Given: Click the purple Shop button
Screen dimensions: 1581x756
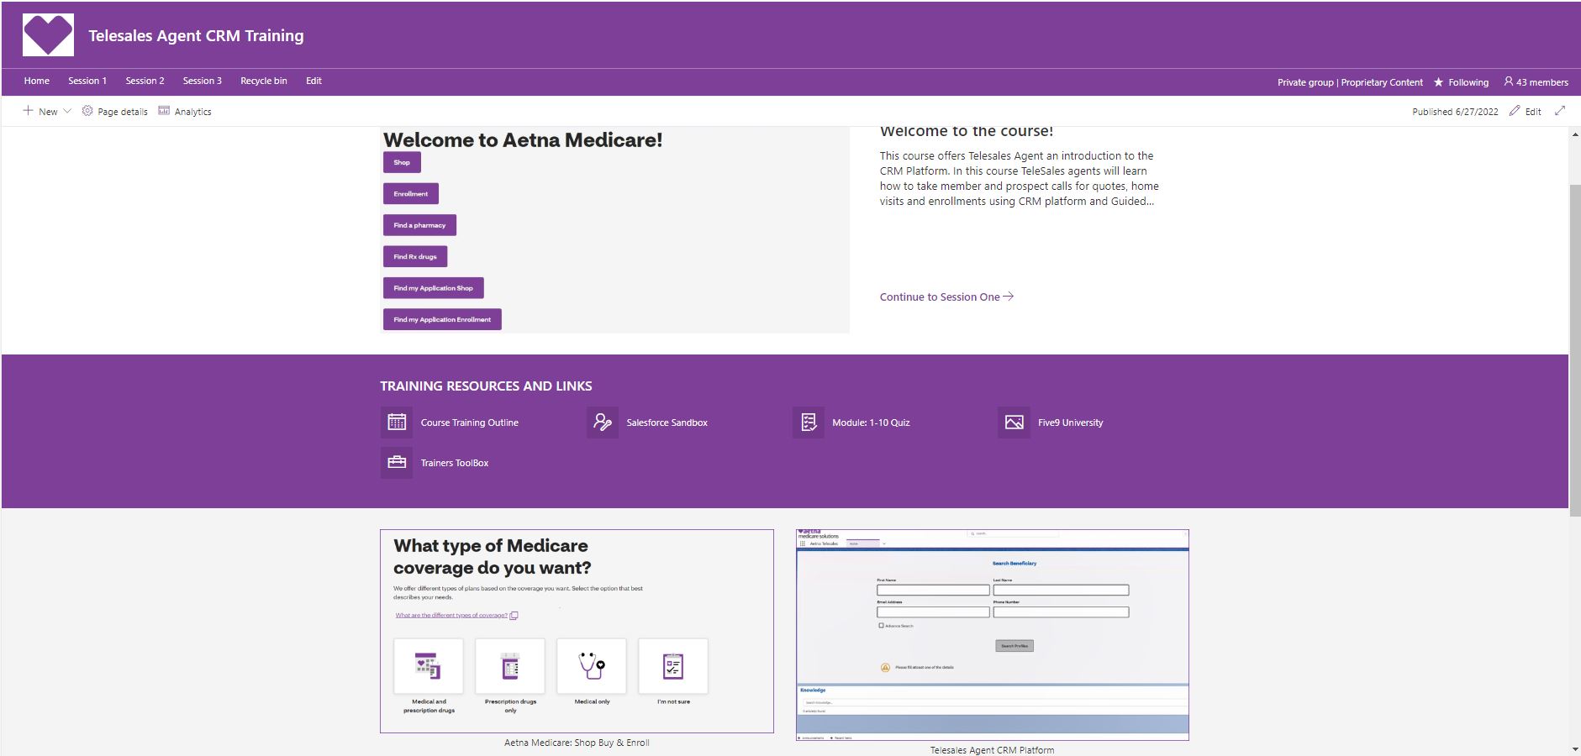Looking at the screenshot, I should point(402,162).
